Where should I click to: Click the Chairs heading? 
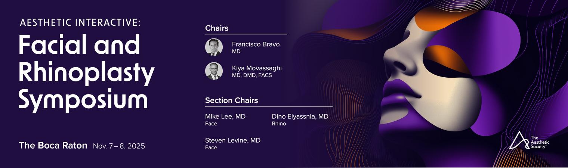point(217,28)
